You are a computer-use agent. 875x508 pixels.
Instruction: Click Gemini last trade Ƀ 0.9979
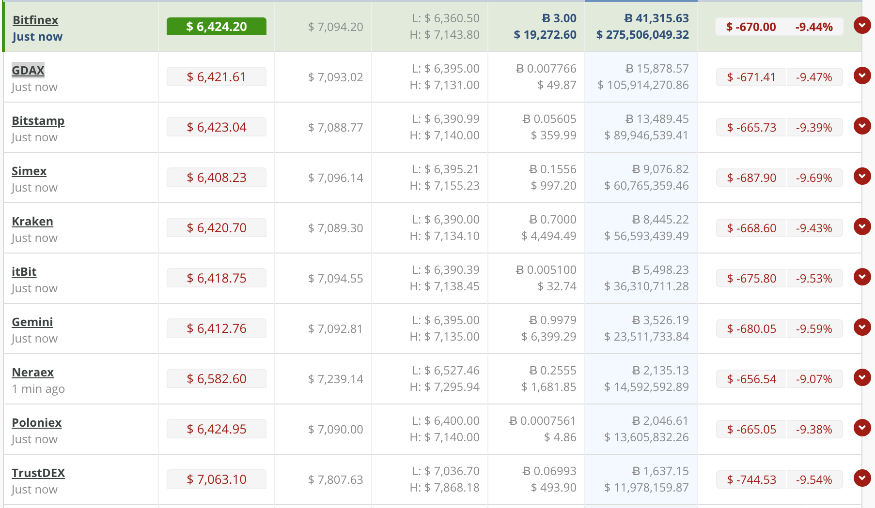[x=552, y=320]
